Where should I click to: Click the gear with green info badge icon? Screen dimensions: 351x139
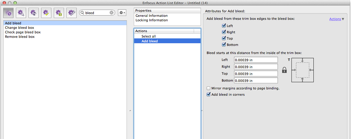[x=59, y=13]
